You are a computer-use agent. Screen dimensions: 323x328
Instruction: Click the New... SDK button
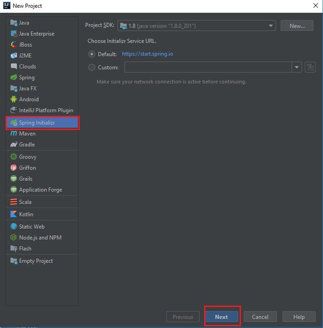tap(297, 26)
